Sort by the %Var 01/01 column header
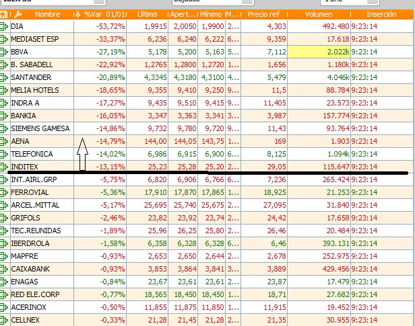The height and width of the screenshot is (326, 415). click(105, 14)
